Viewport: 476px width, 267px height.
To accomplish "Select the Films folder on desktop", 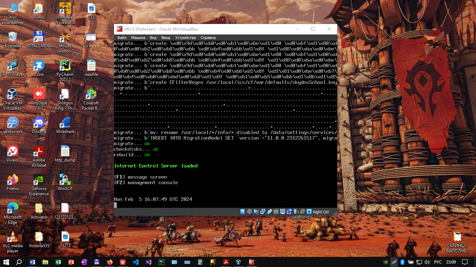I will tap(39, 11).
